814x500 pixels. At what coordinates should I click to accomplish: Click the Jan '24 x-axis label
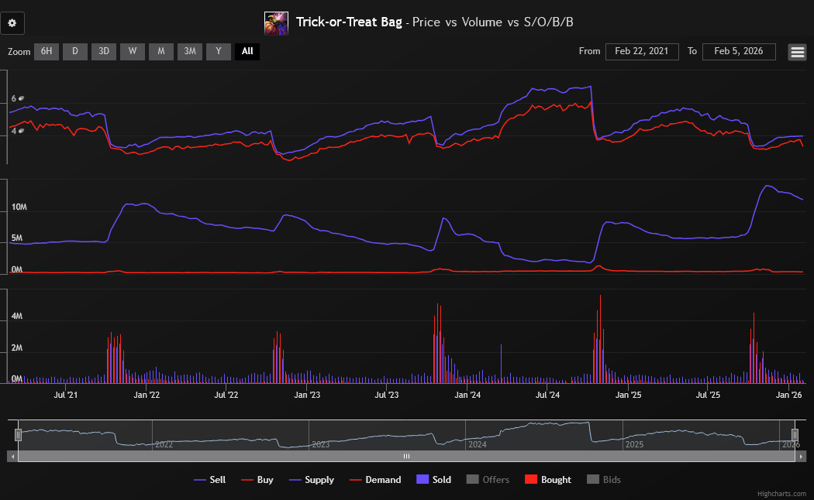(467, 395)
